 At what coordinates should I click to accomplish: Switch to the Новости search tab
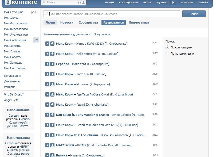pyautogui.click(x=67, y=22)
